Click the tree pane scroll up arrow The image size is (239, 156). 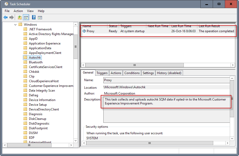(x=76, y=25)
